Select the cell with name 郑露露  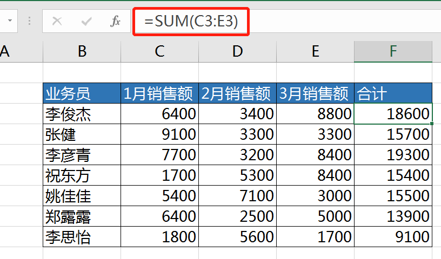82,216
